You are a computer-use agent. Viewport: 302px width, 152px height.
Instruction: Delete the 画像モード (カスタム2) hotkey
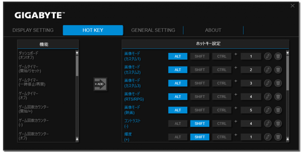(278, 70)
